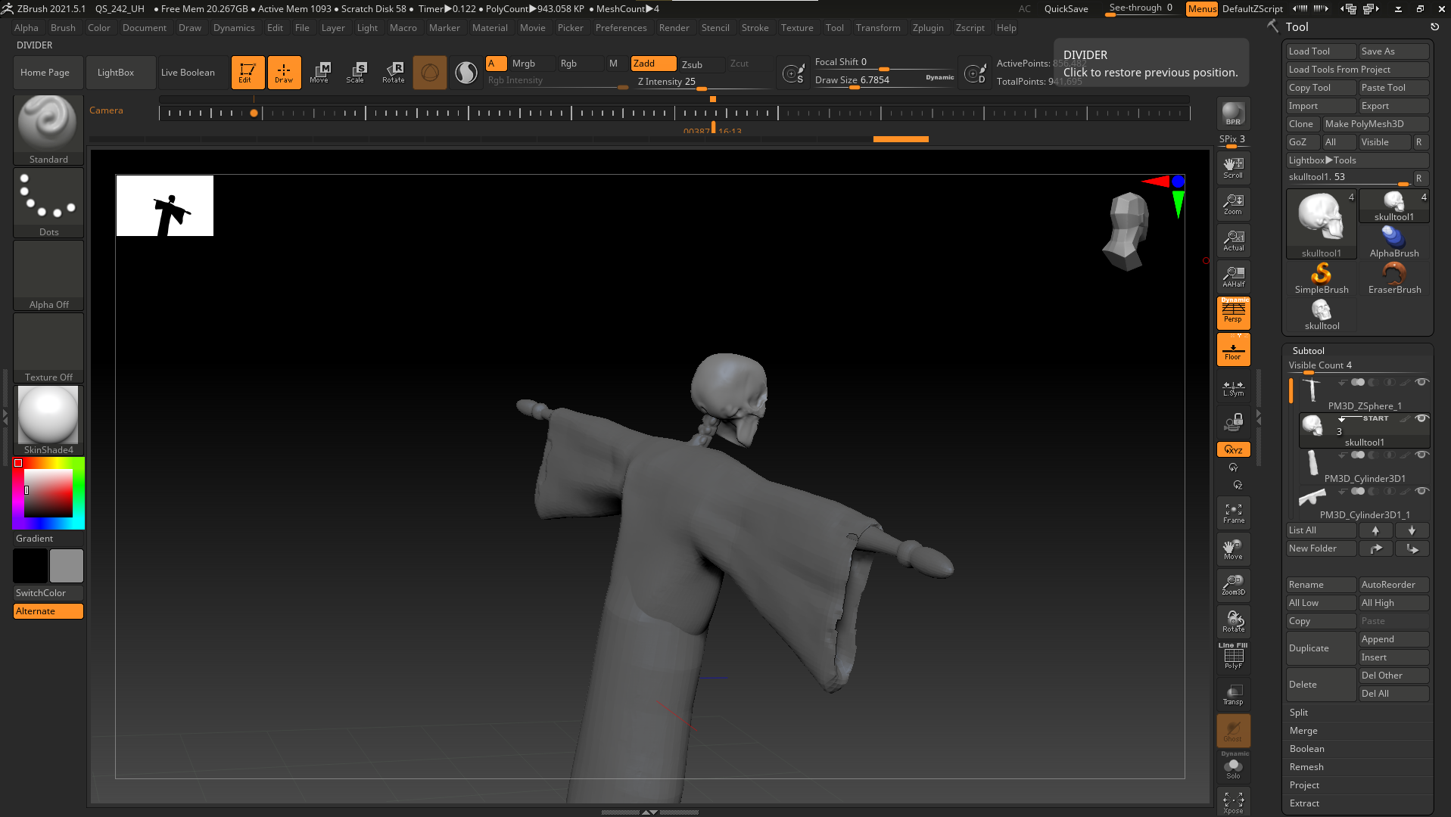
Task: Enable the PolyF line fill icon
Action: pyautogui.click(x=1233, y=656)
